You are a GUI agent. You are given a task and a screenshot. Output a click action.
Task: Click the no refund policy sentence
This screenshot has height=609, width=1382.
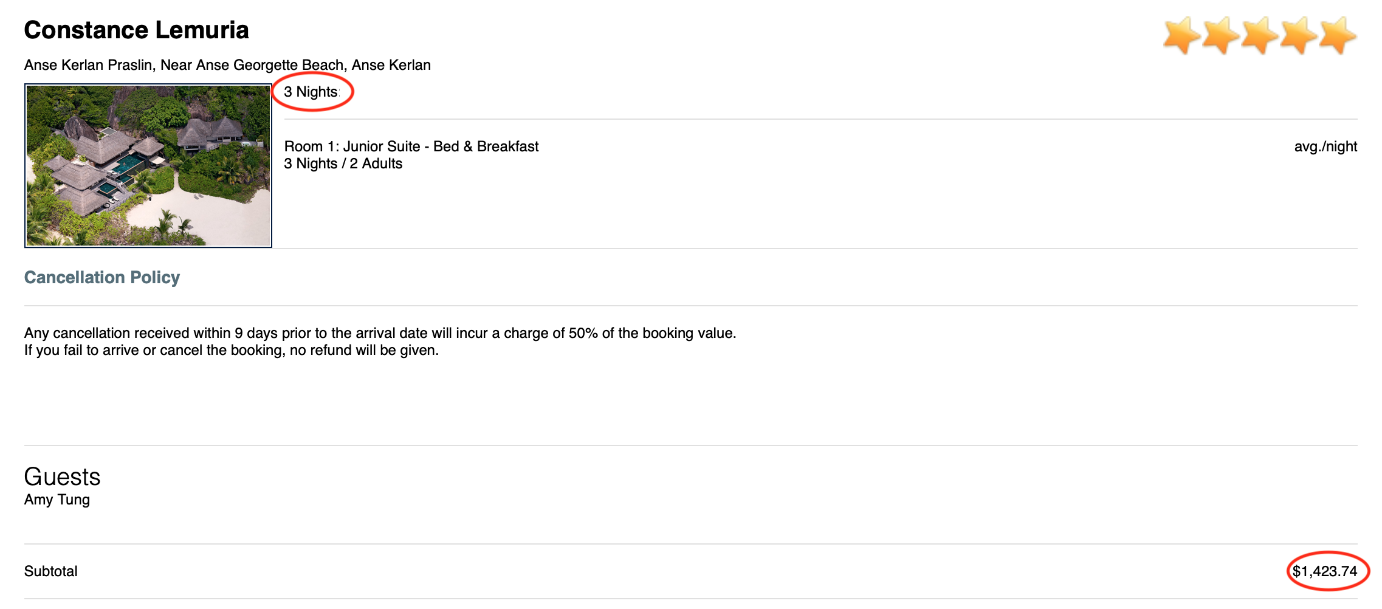coord(231,350)
